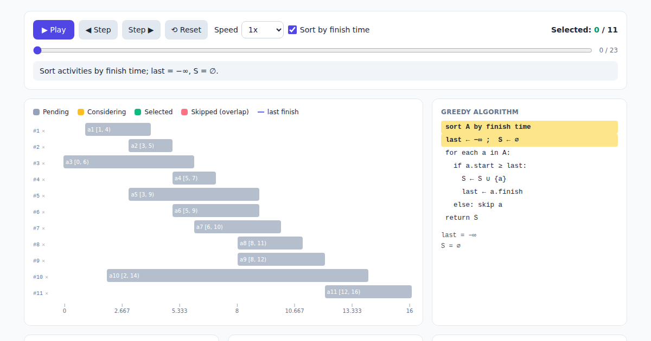Viewport: 651px width, 341px height.
Task: Click the GREEDY ALGORITHM heading
Action: 480,112
